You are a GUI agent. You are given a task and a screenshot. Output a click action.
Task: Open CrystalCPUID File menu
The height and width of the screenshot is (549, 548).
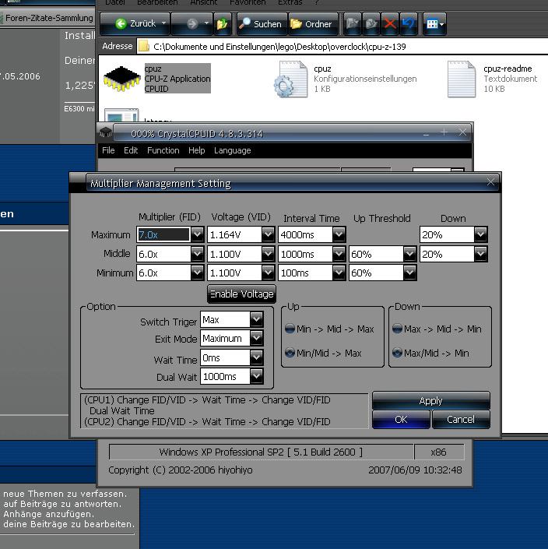click(108, 150)
